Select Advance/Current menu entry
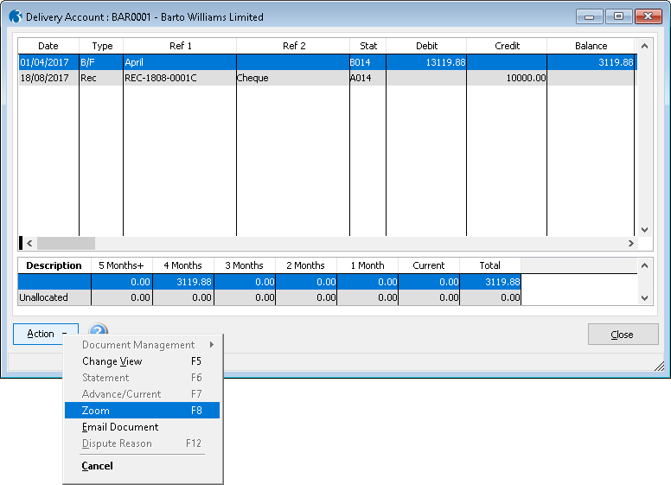 click(x=142, y=394)
